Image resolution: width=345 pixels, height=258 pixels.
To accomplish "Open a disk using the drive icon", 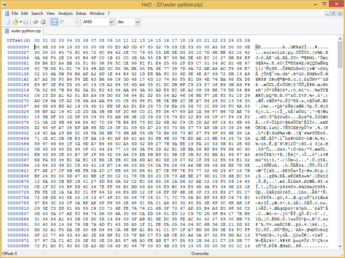I will coord(43,21).
